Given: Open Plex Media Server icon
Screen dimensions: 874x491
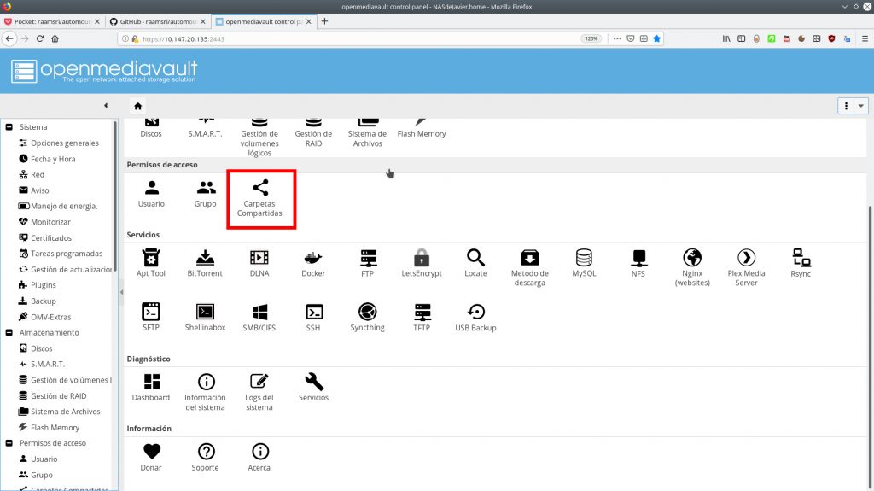Looking at the screenshot, I should click(x=746, y=267).
